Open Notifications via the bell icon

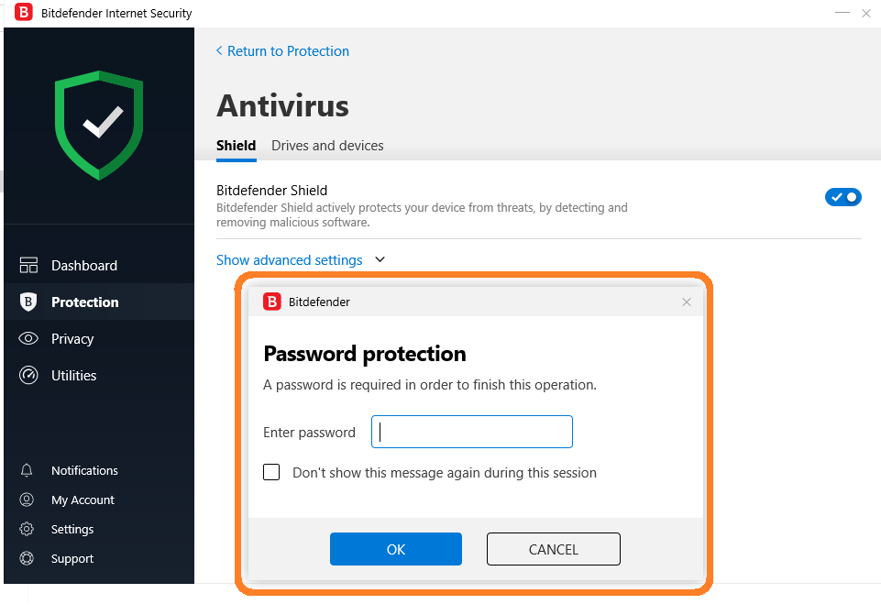click(28, 471)
